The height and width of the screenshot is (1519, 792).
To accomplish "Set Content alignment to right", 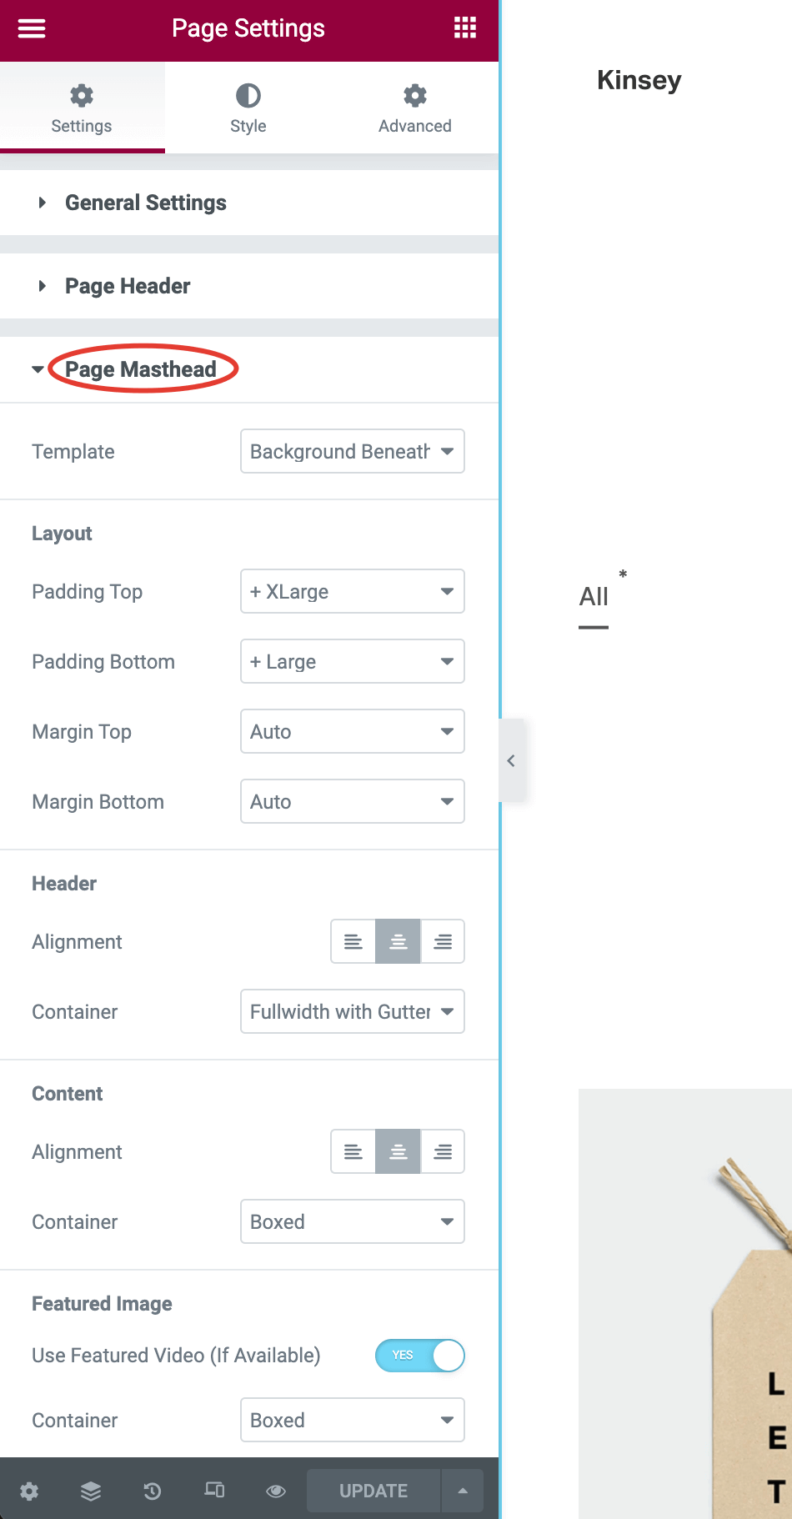I will pos(443,1152).
